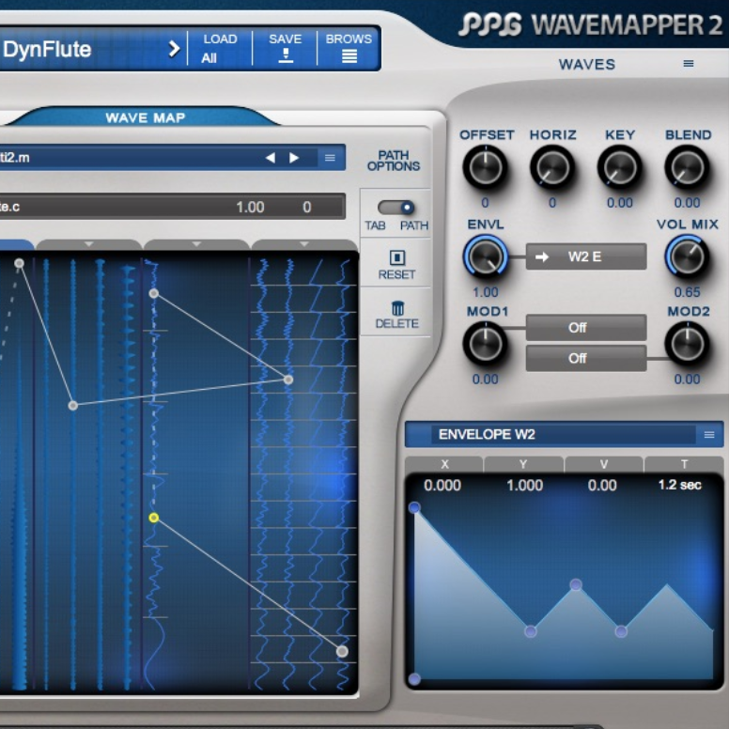
Task: Toggle the TAB/PATH switch
Action: coord(396,208)
